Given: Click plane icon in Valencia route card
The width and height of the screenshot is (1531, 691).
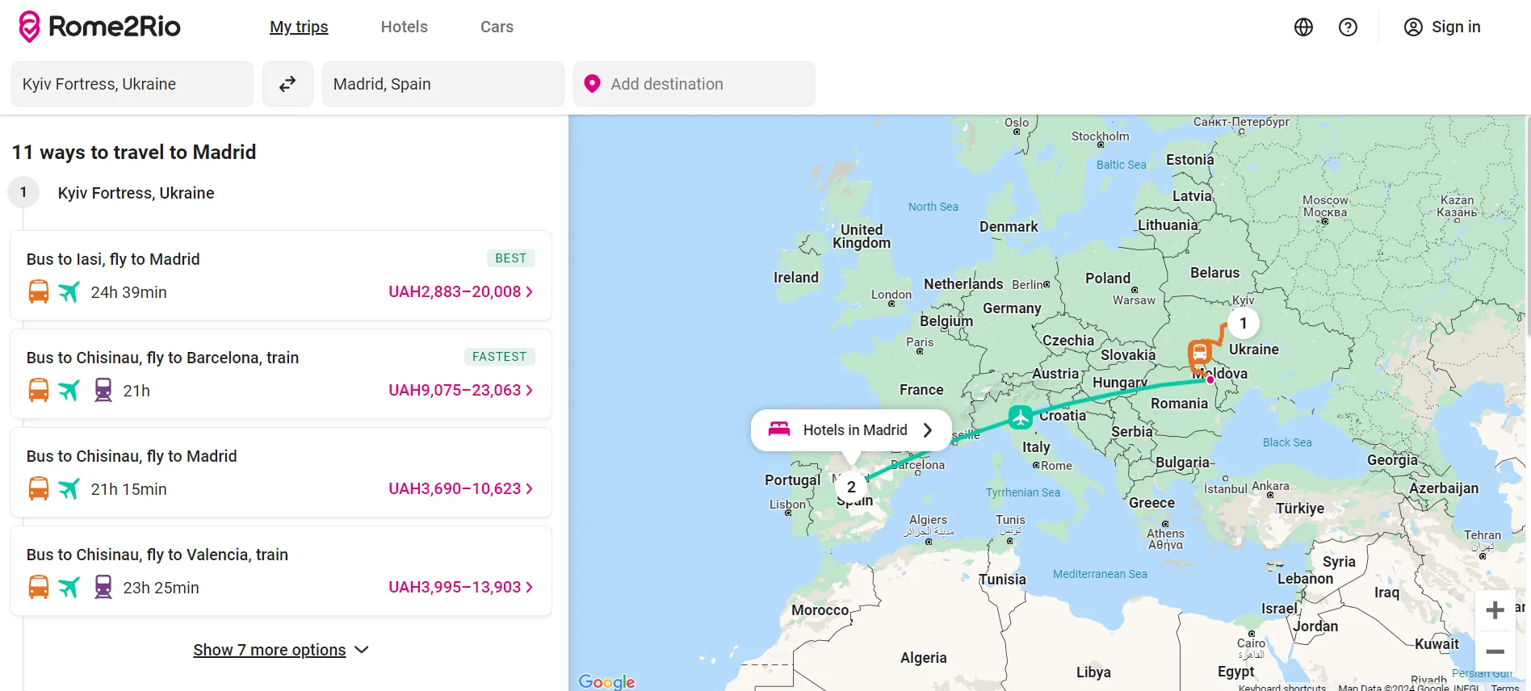Looking at the screenshot, I should click(69, 587).
